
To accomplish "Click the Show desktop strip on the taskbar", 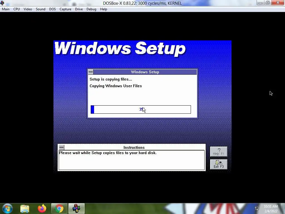I will [x=284, y=208].
